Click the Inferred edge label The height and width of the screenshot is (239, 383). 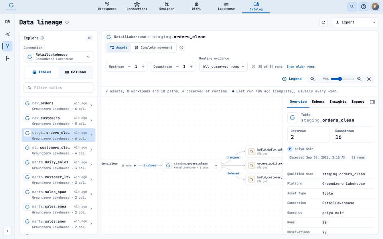pyautogui.click(x=233, y=173)
